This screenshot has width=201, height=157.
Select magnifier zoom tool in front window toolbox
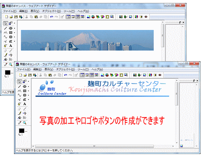25,123
